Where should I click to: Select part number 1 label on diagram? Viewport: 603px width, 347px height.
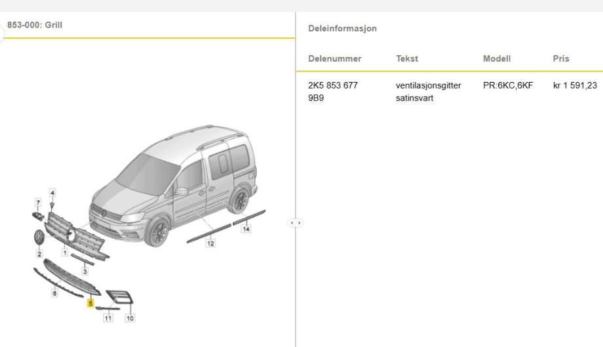click(x=65, y=253)
